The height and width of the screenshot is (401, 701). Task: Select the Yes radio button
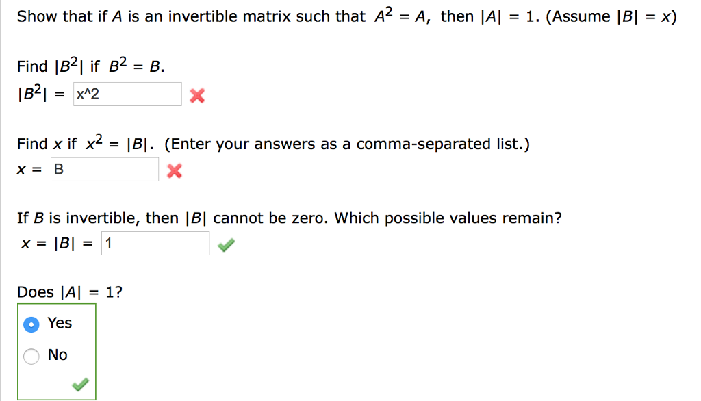coord(30,324)
